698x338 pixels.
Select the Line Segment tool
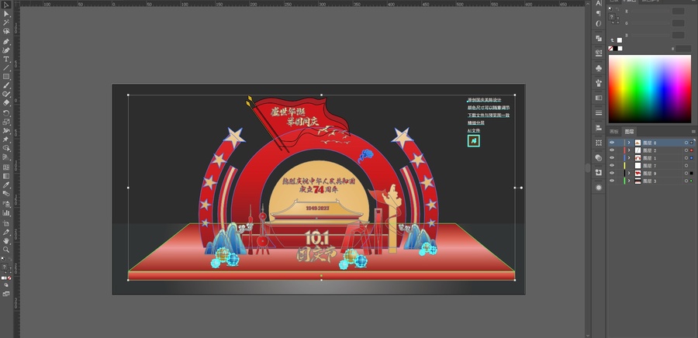click(6, 67)
